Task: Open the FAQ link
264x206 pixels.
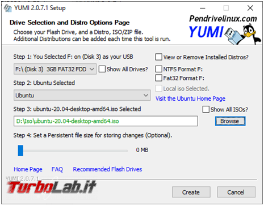Action: pos(57,169)
